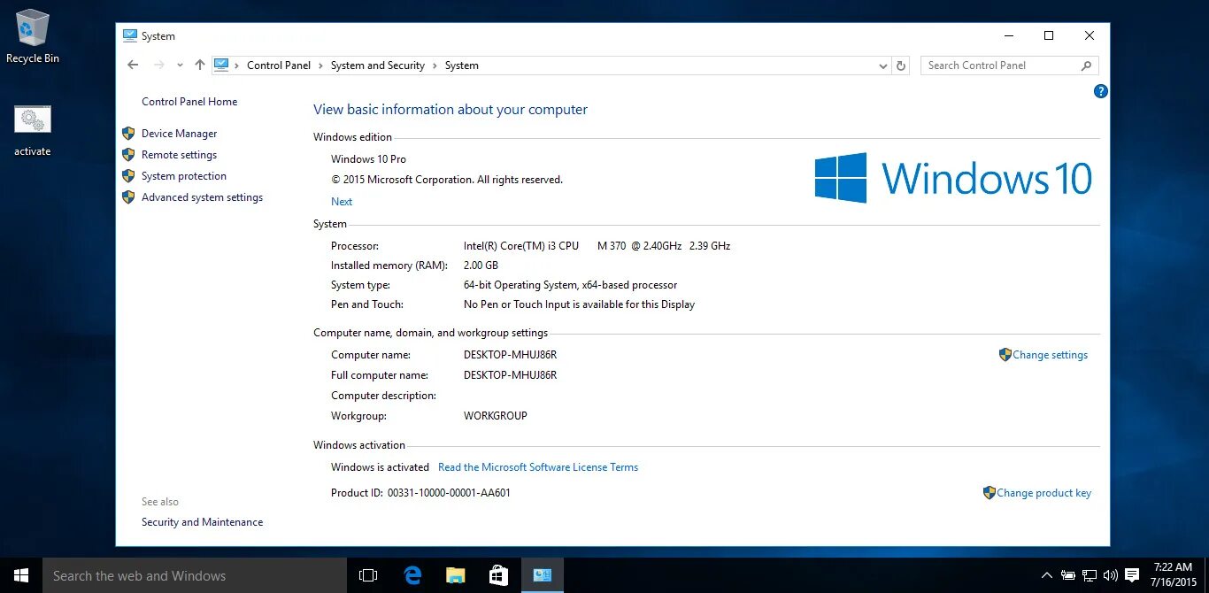Click the Back arrow in System window
The image size is (1209, 593).
pos(133,65)
